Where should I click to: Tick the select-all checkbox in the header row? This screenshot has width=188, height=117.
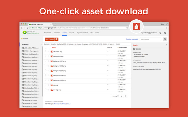click(x=45, y=48)
